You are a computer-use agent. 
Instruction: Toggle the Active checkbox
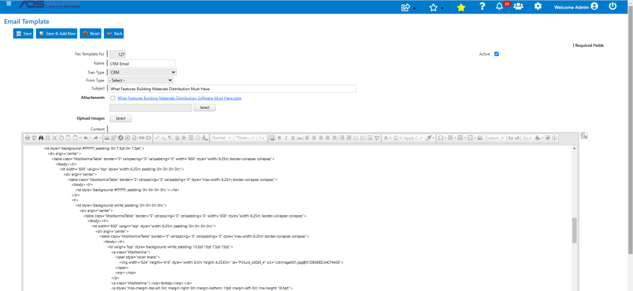tap(496, 54)
